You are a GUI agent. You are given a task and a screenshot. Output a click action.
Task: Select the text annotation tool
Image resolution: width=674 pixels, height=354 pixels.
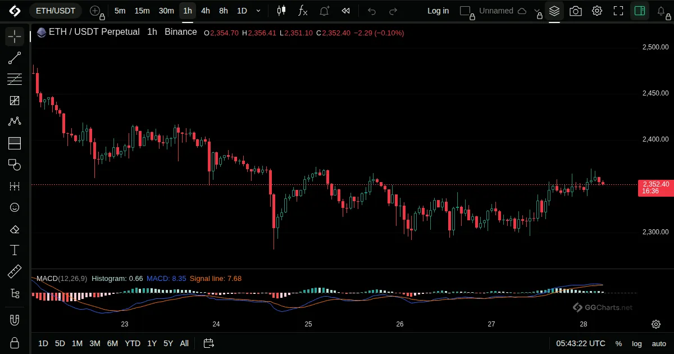click(x=15, y=251)
